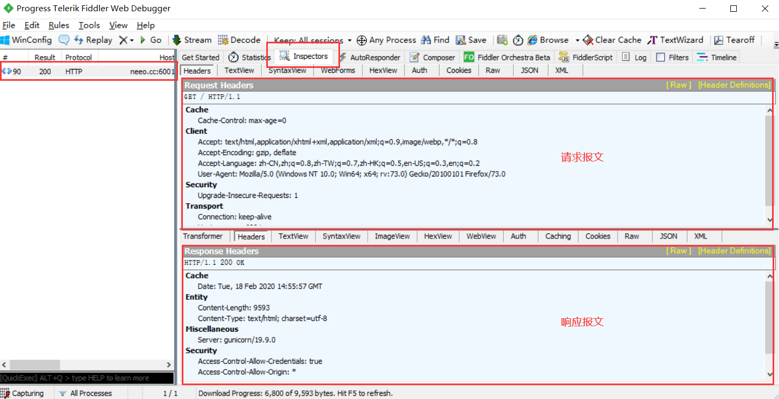This screenshot has width=779, height=399.
Task: Open the Composer tab
Action: (433, 57)
